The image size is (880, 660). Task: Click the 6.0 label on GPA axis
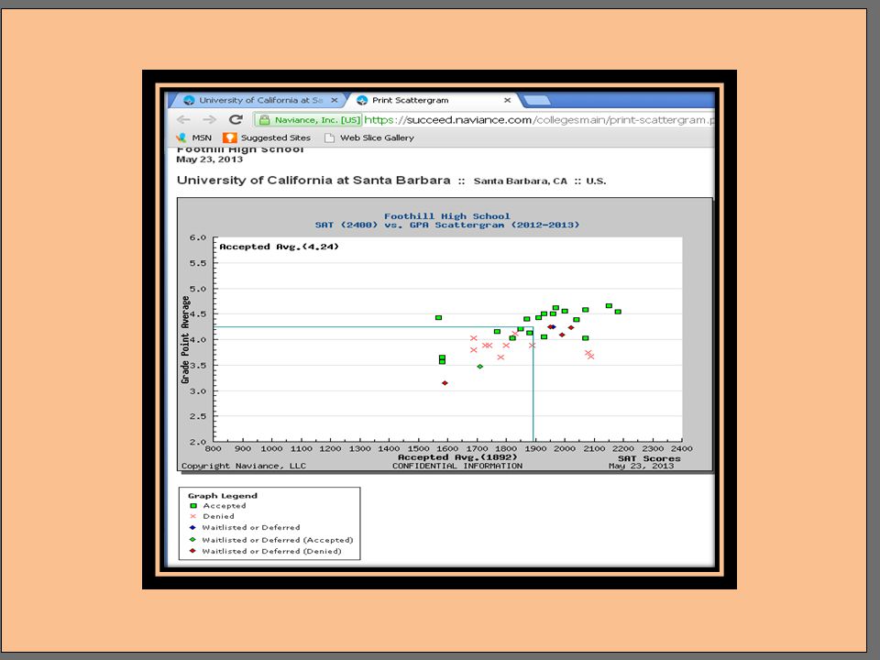click(198, 237)
